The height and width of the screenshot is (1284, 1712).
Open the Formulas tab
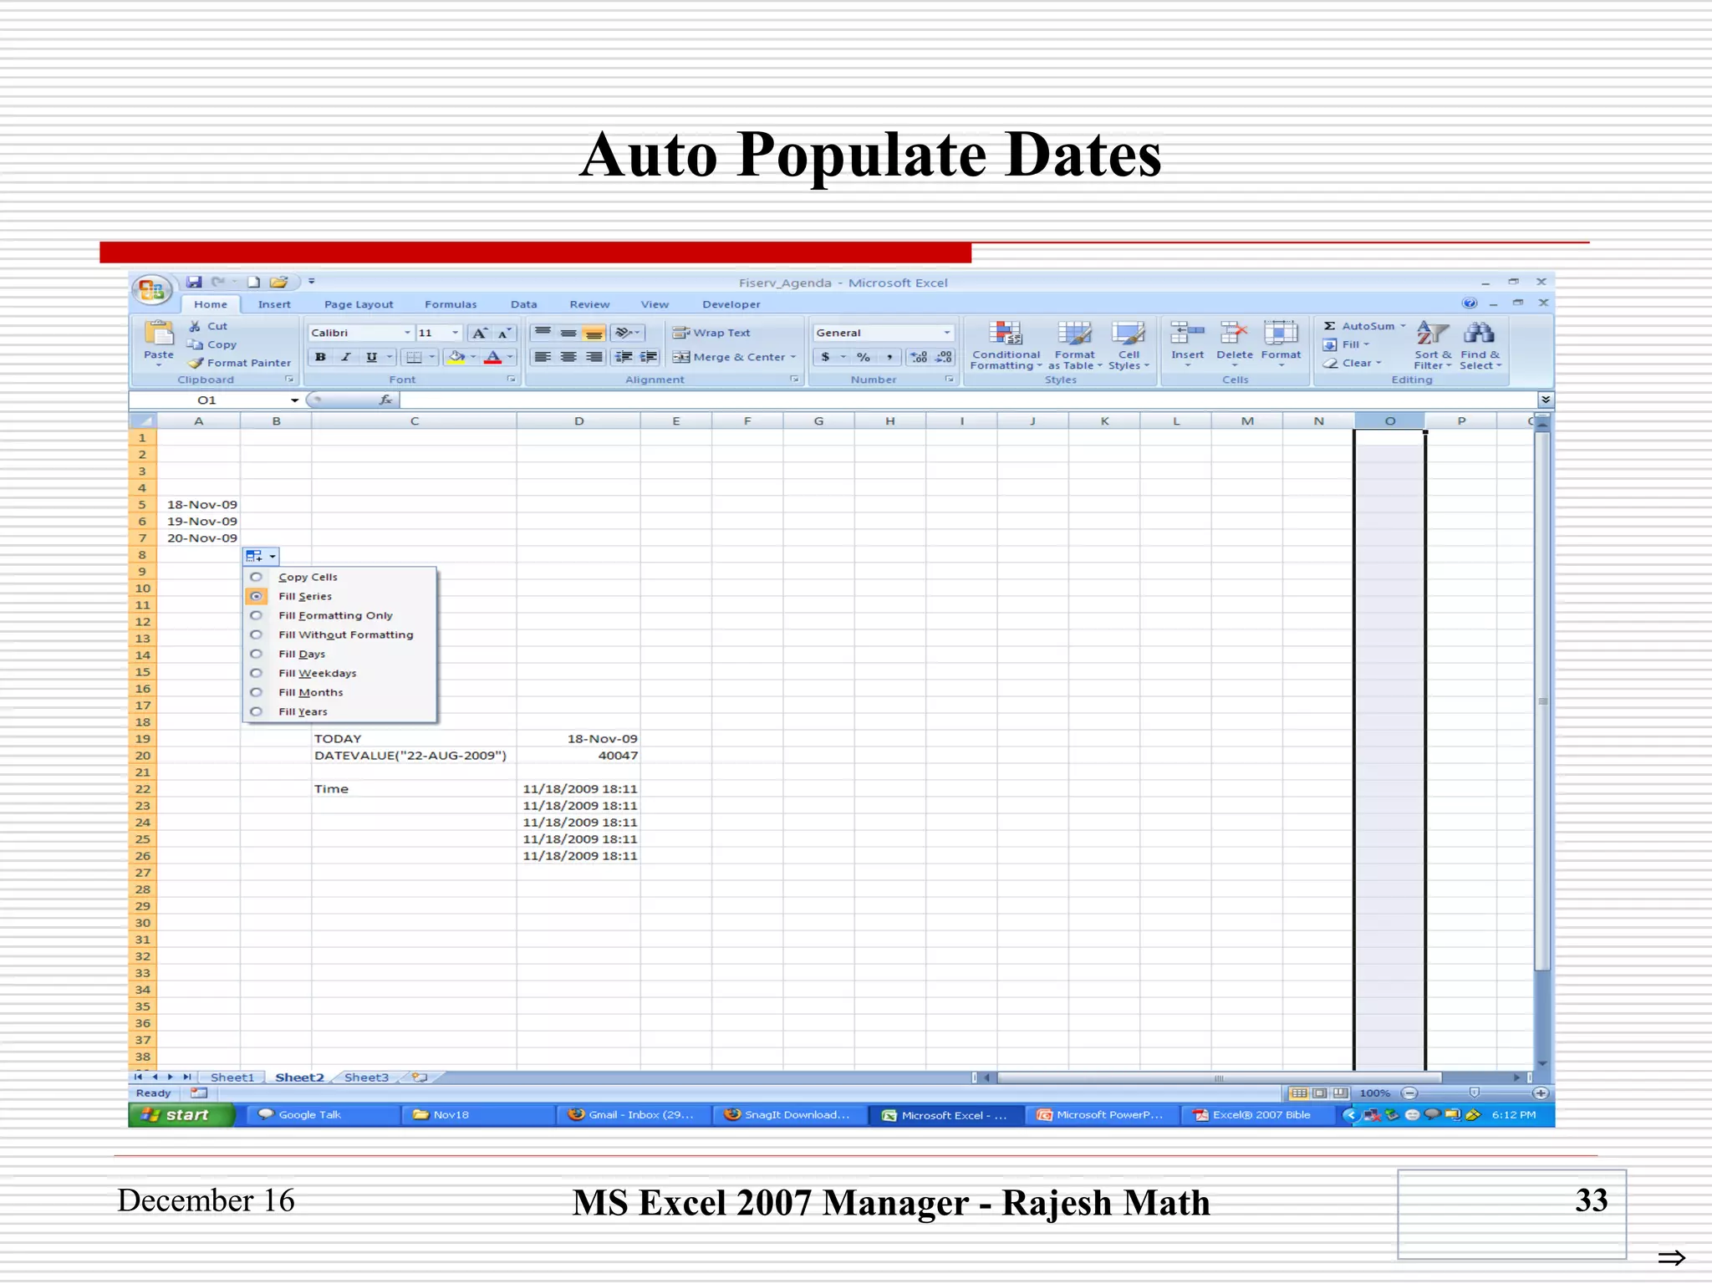pos(451,304)
